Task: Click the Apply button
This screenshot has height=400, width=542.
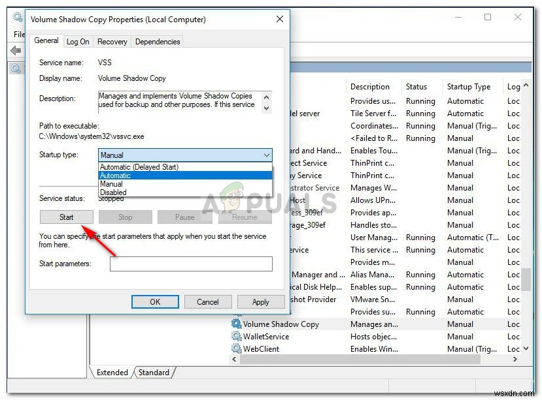Action: click(x=261, y=302)
